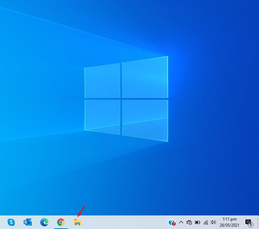This screenshot has width=259, height=229.
Task: Open Microsoft Edge browser
Action: (44, 222)
